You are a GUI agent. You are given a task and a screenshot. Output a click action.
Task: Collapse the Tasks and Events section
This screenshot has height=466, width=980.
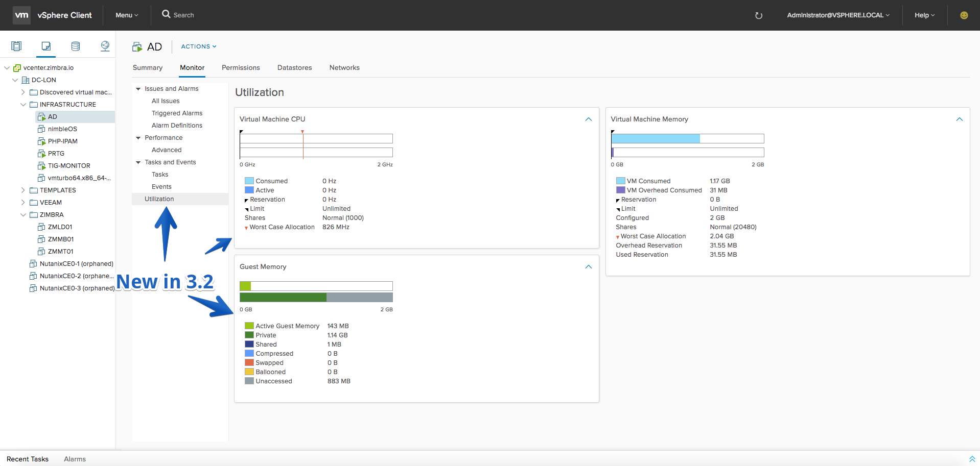[138, 162]
